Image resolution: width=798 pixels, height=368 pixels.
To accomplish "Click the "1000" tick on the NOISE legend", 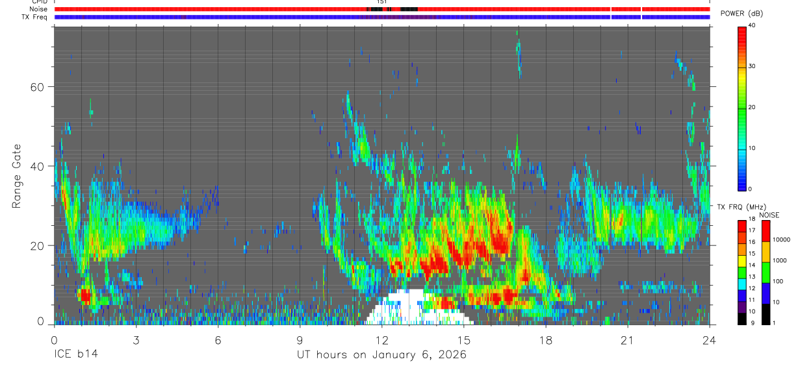I will (779, 260).
